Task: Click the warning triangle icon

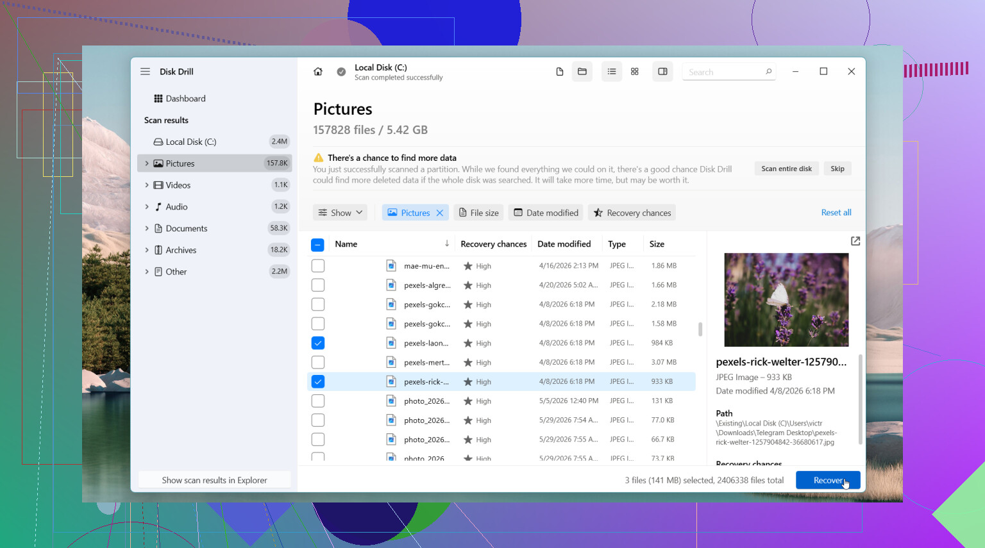Action: (319, 158)
